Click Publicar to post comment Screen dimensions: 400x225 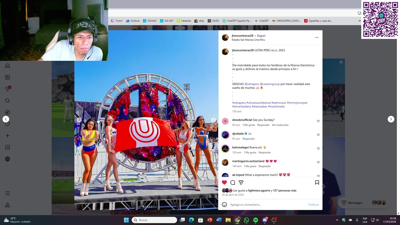coord(314,205)
